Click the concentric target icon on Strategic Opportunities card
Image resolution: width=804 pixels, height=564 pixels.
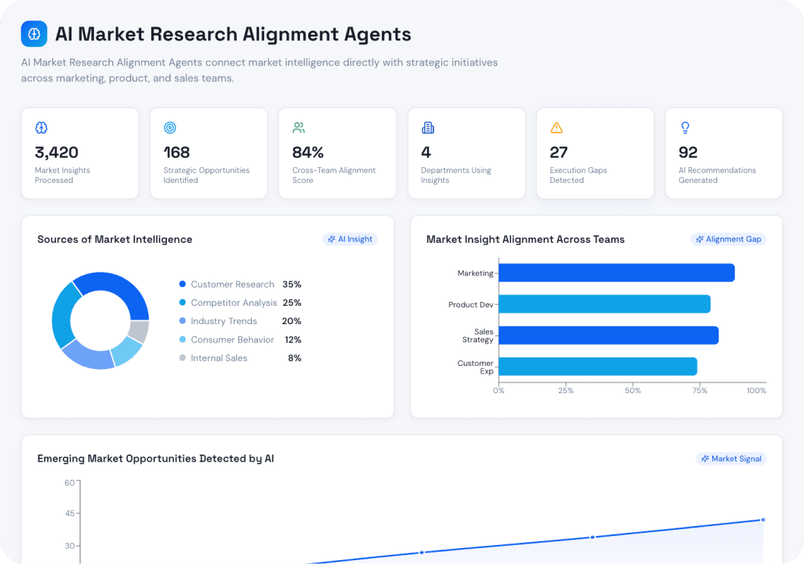pyautogui.click(x=170, y=127)
